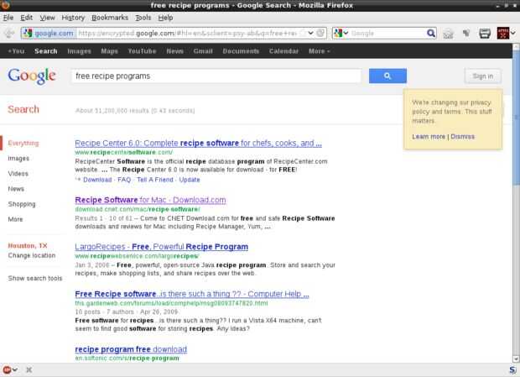Click the address bar URL text
Viewport: 520px width, 377px height.
click(187, 34)
